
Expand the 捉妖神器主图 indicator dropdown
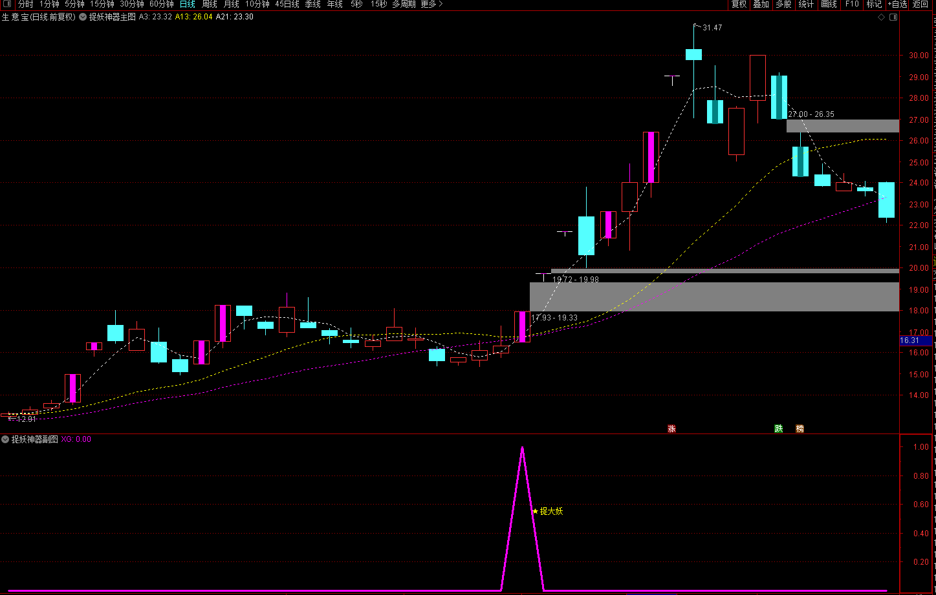coord(83,17)
